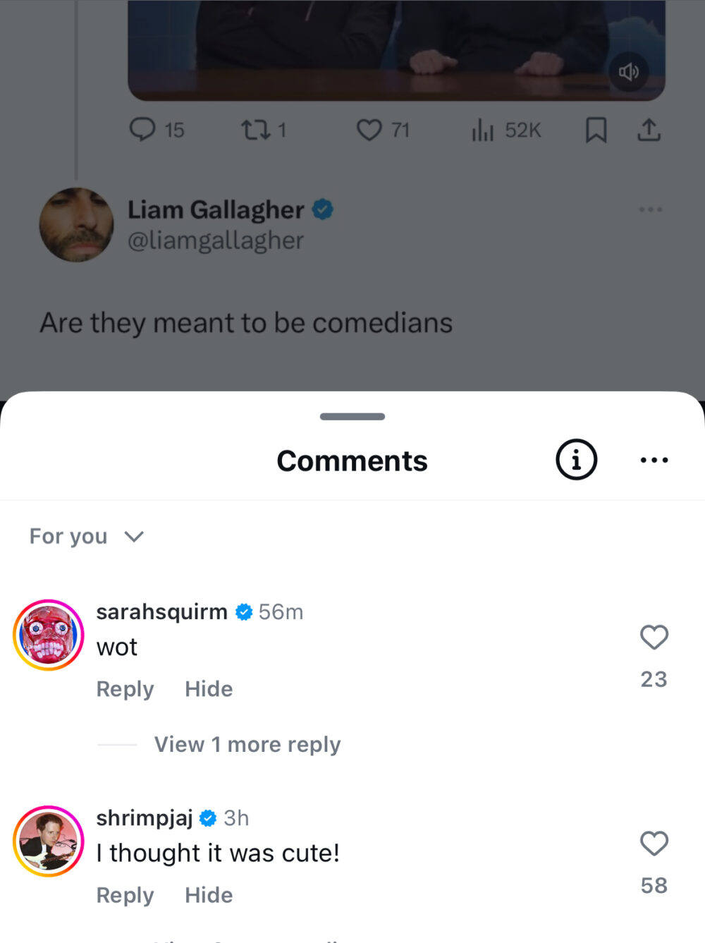Screen dimensions: 705x943
Task: Open the comments info icon
Action: point(576,460)
